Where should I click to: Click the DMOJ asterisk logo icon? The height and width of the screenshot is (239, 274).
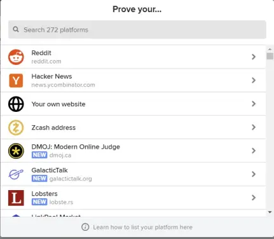click(x=16, y=151)
